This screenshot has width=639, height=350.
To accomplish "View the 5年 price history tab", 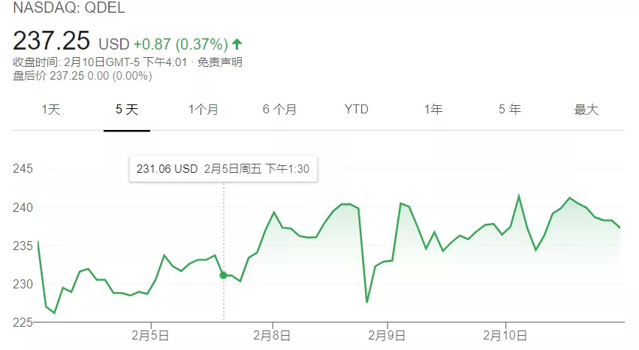I will tap(509, 110).
